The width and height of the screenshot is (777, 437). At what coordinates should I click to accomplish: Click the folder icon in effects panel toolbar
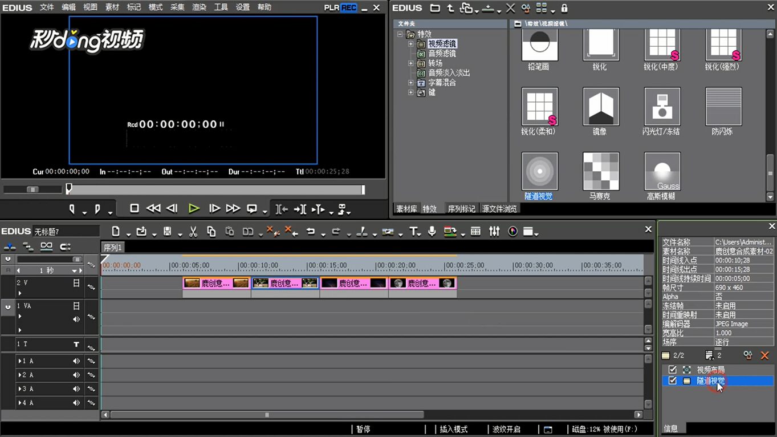tap(435, 9)
